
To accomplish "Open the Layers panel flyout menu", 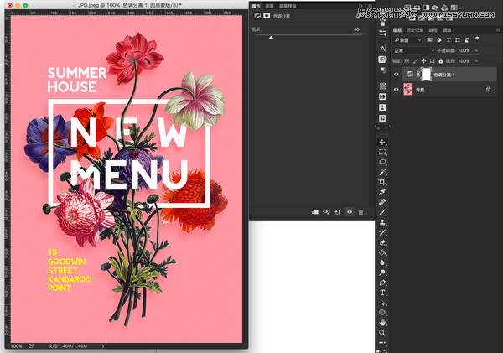I will 498,30.
